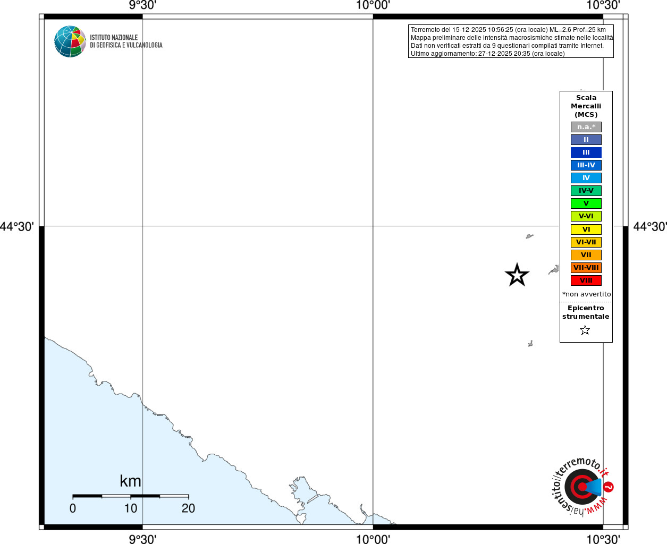This screenshot has height=544, width=667.
Task: Click the Istituto Nazionale di Geofisica text
Action: tap(126, 41)
